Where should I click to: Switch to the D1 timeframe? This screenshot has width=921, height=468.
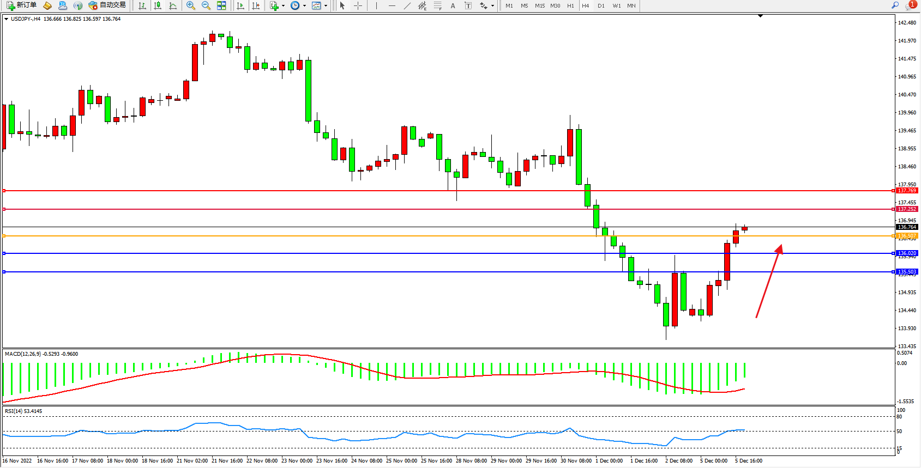pos(601,5)
